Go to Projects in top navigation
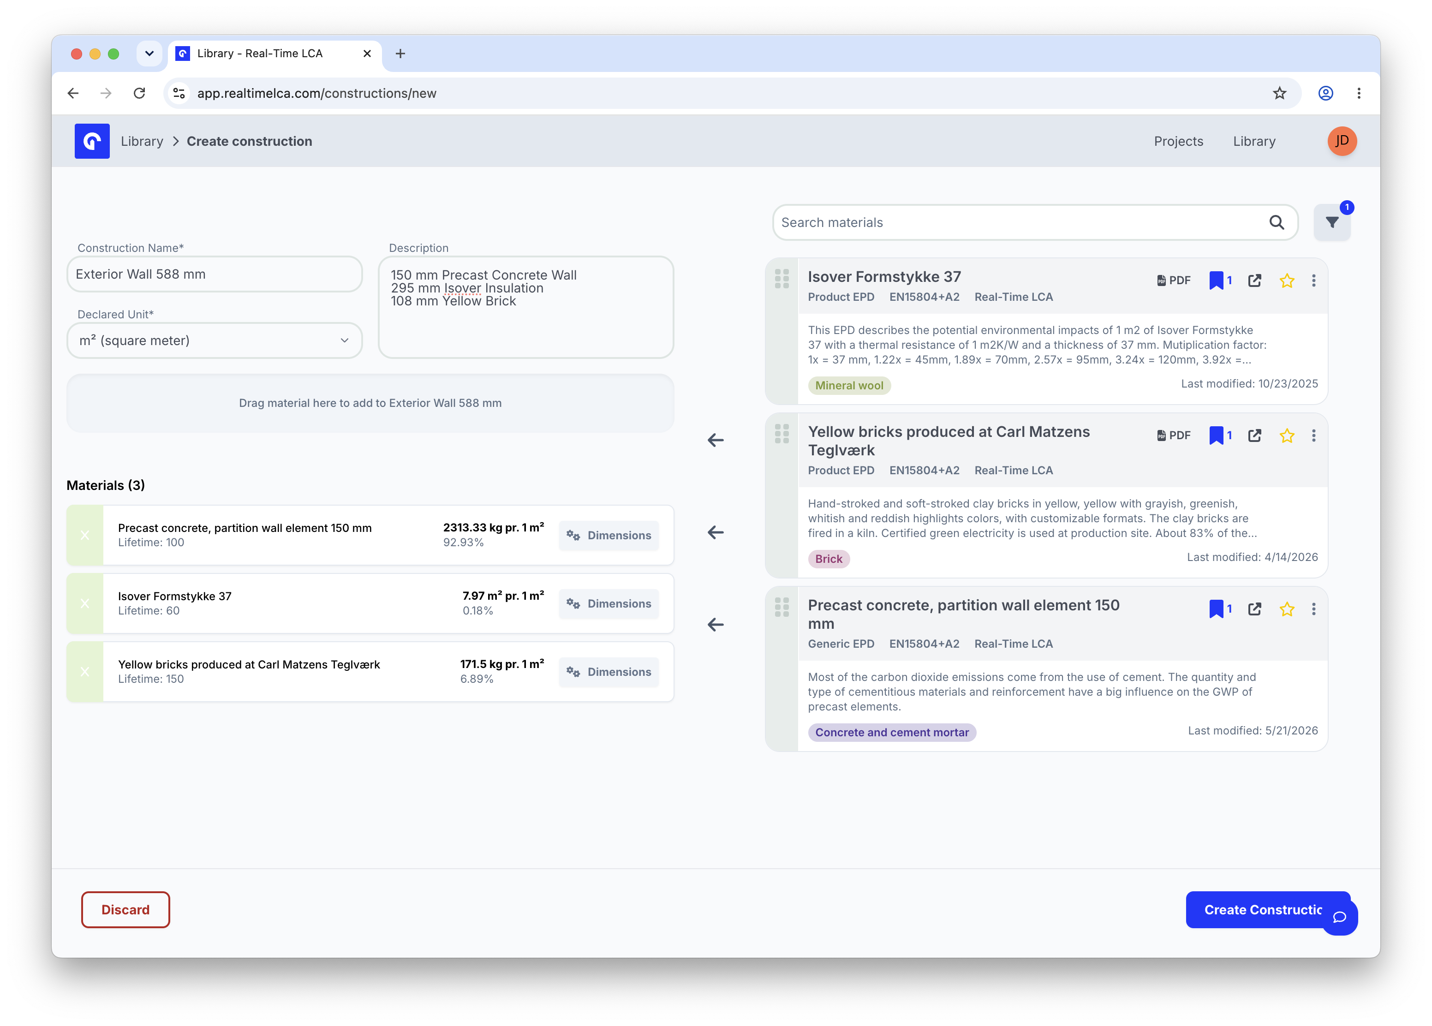This screenshot has height=1026, width=1432. (1178, 141)
